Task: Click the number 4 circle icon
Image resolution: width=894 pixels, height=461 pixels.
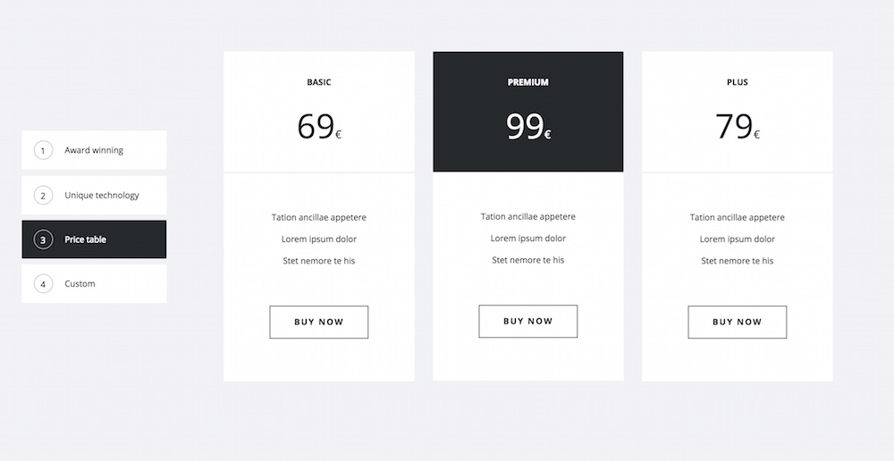Action: tap(43, 284)
